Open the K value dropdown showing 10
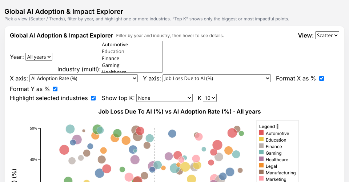Screen dimensions: 349x182 pos(210,98)
